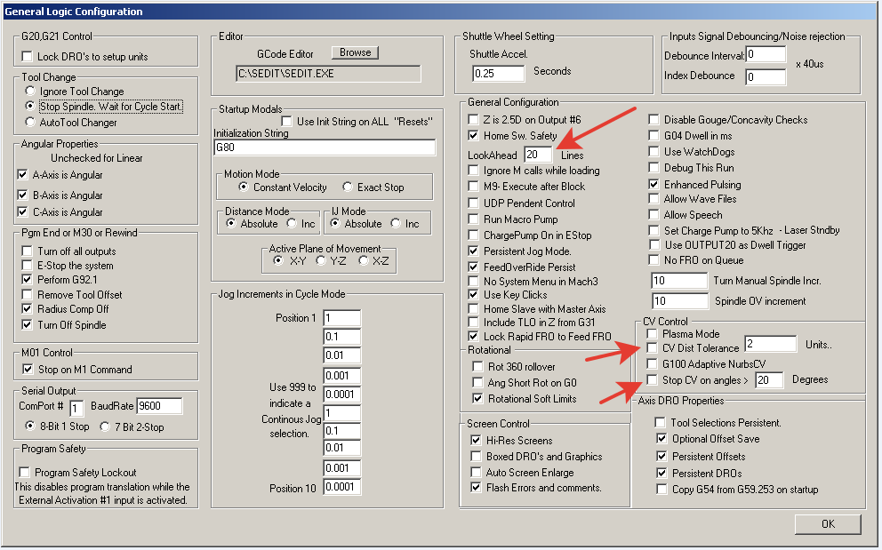Click Stop CV angle degrees field

click(x=769, y=380)
